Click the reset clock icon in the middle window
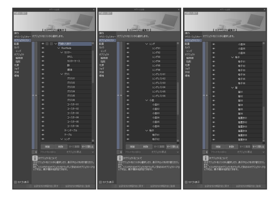The height and width of the screenshot is (197, 279). 116,186
